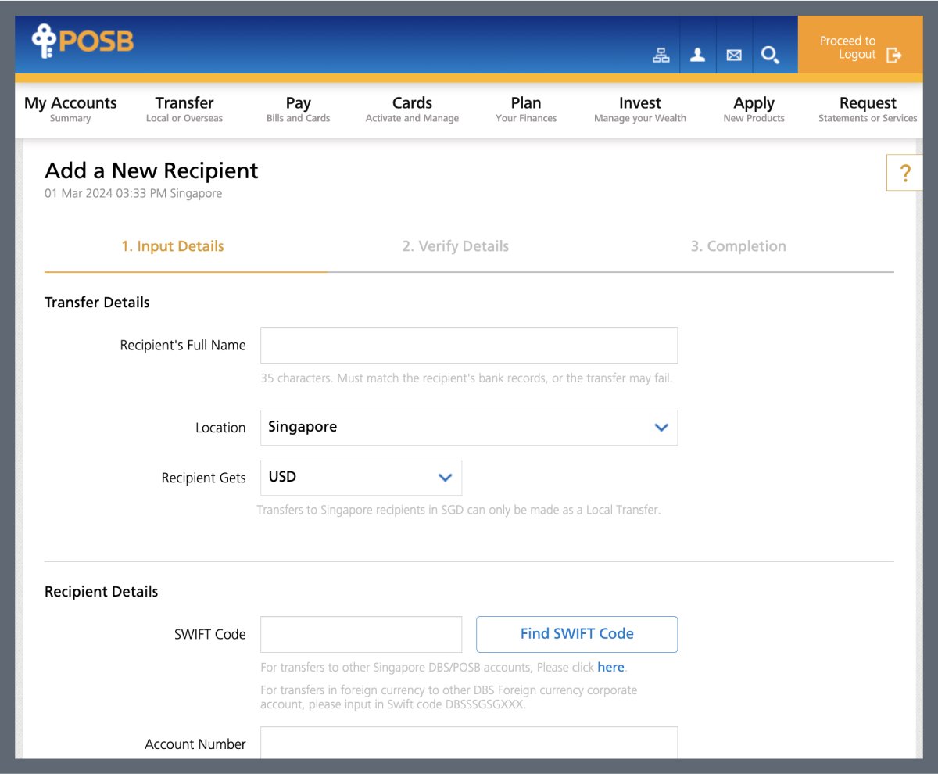938x774 pixels.
Task: Open the sitemap icon in header
Action: [661, 55]
